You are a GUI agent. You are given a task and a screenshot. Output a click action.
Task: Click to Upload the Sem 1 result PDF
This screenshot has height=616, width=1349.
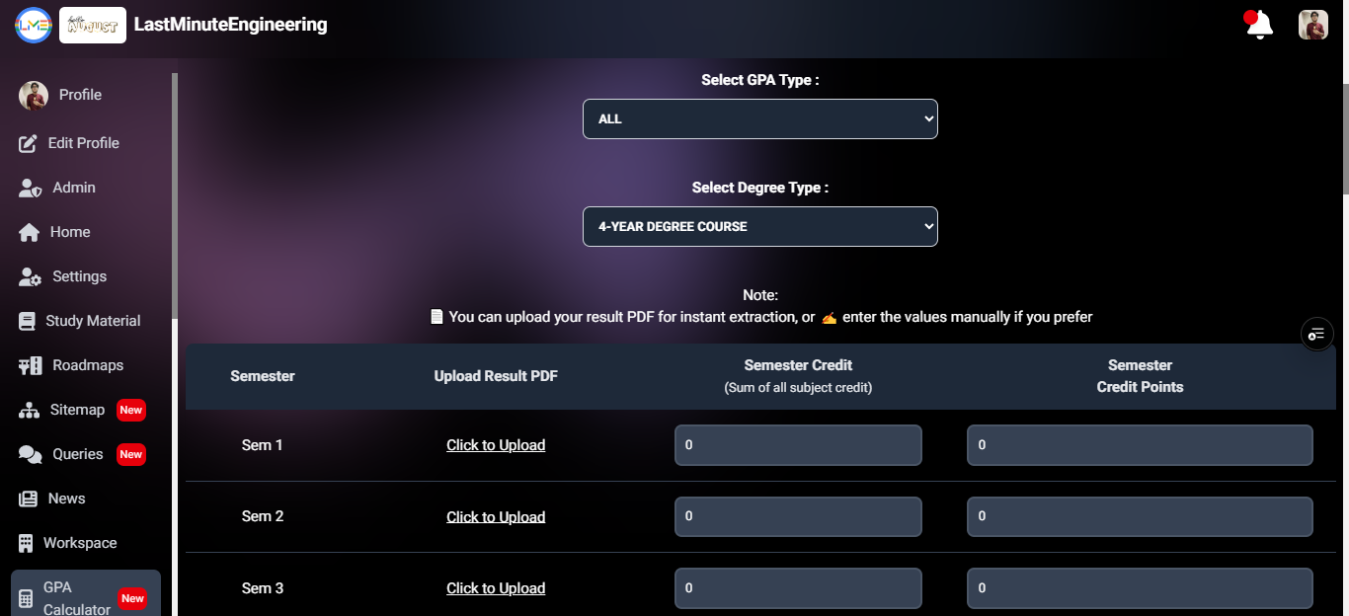[x=495, y=444]
